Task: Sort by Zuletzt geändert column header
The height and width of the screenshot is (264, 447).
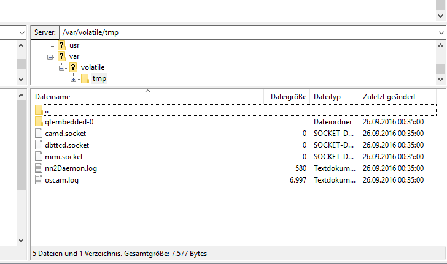Action: coord(398,97)
